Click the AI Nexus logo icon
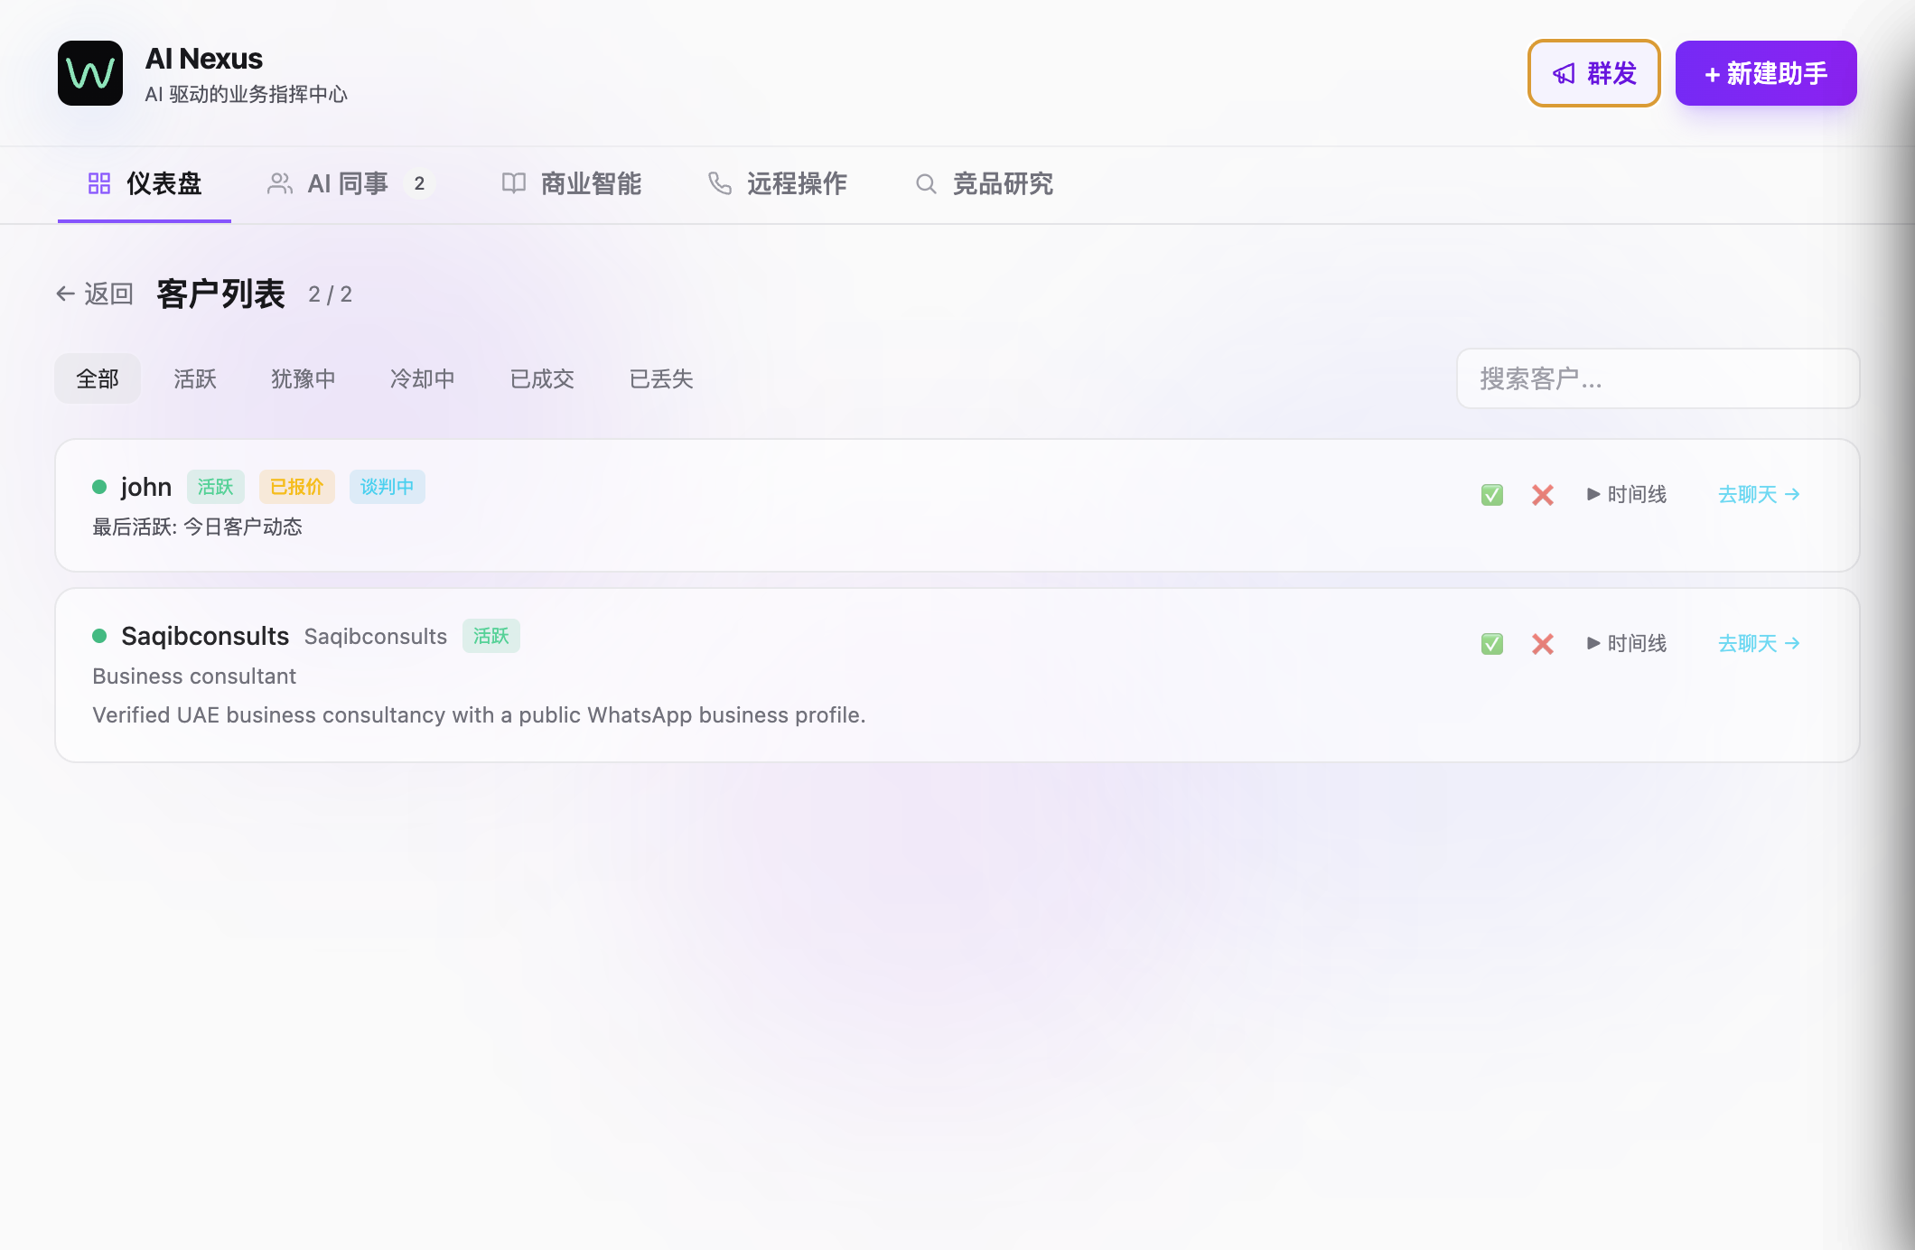 (90, 73)
